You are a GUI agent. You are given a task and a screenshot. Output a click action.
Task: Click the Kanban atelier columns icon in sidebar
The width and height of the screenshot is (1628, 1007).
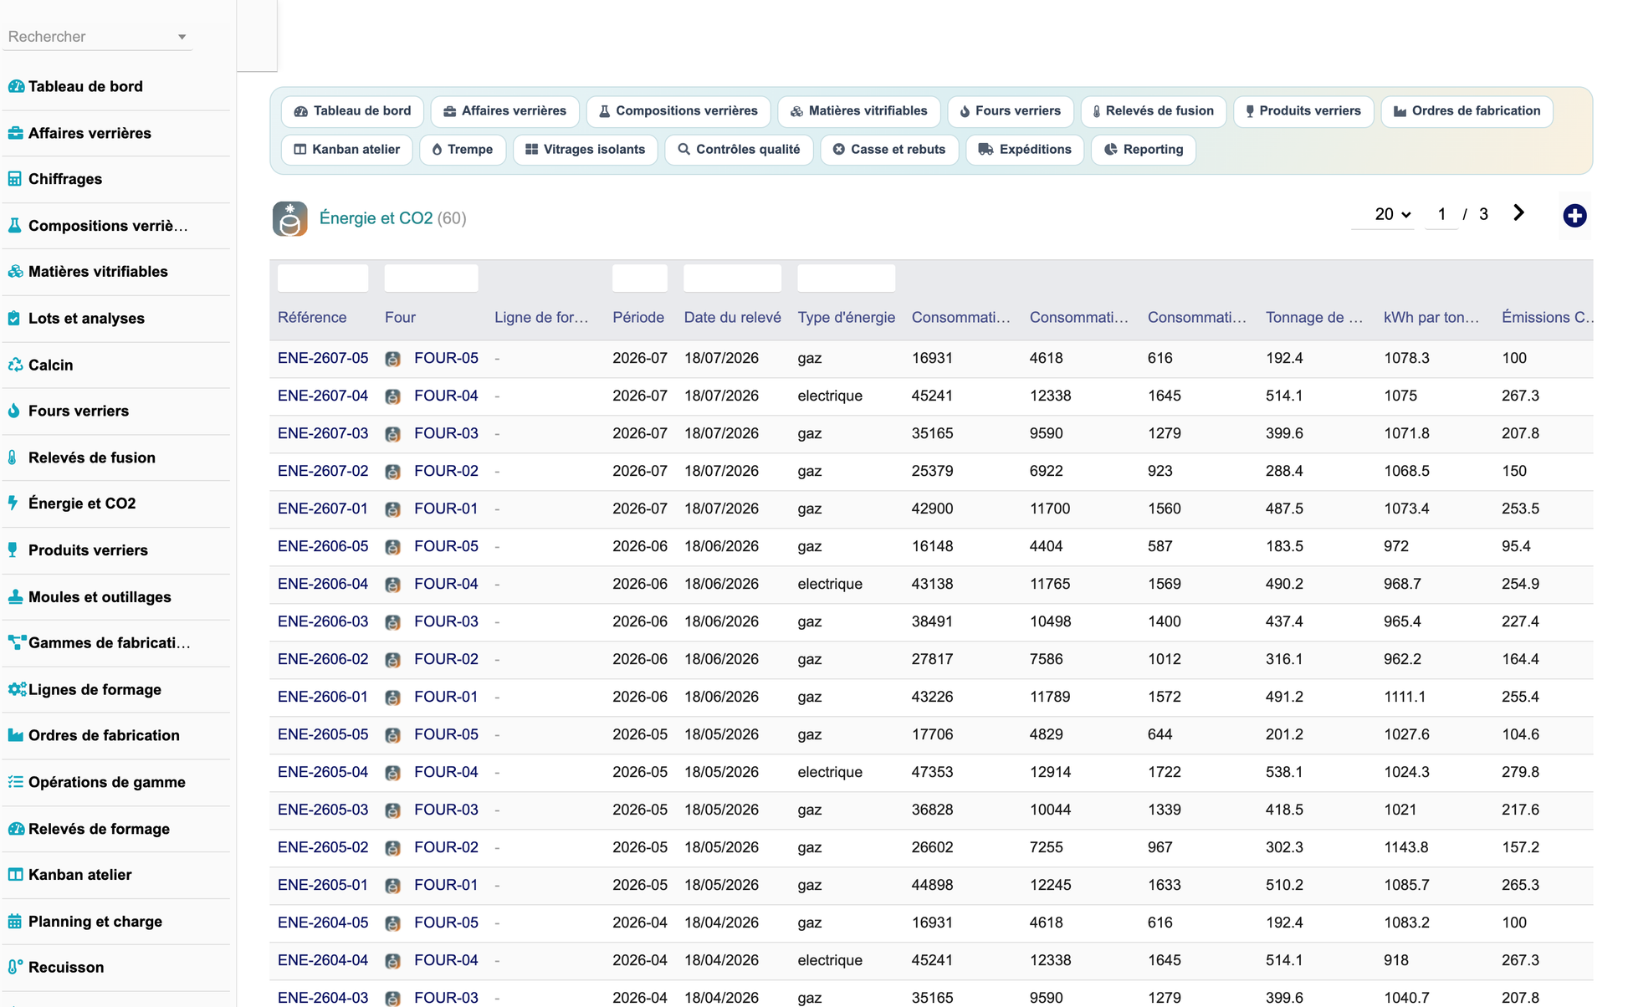pos(15,875)
